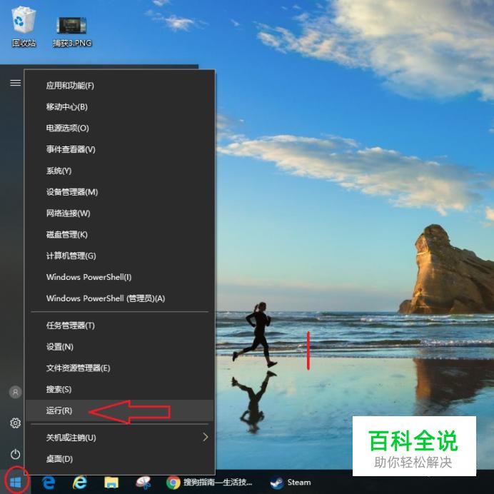494x494 pixels.
Task: Launch Windows PowerShell (管理员)(A)
Action: 120,298
